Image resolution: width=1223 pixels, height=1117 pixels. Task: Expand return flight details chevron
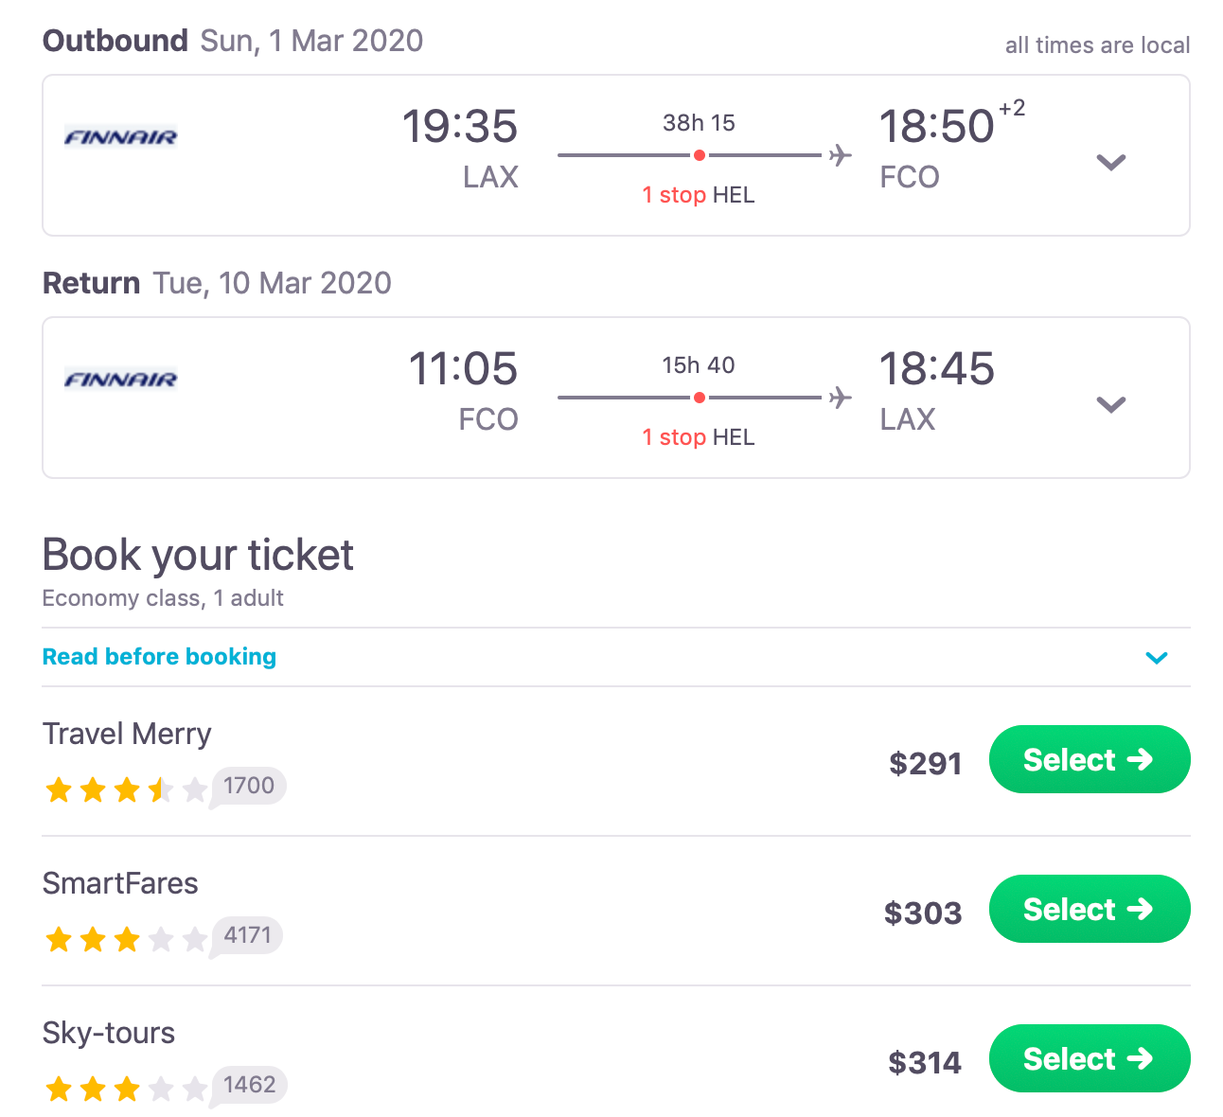pos(1110,404)
